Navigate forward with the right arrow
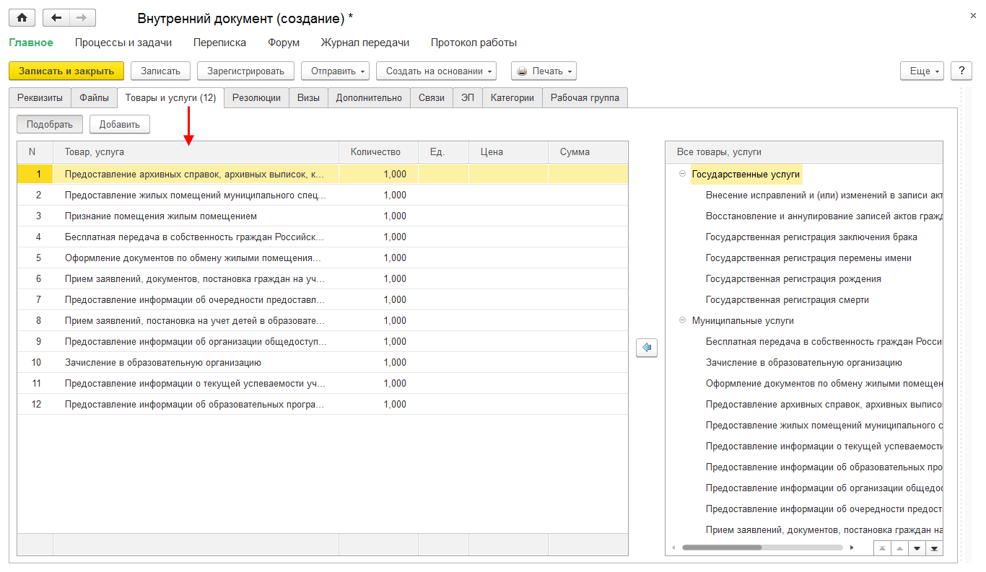The image size is (986, 572). coord(82,18)
